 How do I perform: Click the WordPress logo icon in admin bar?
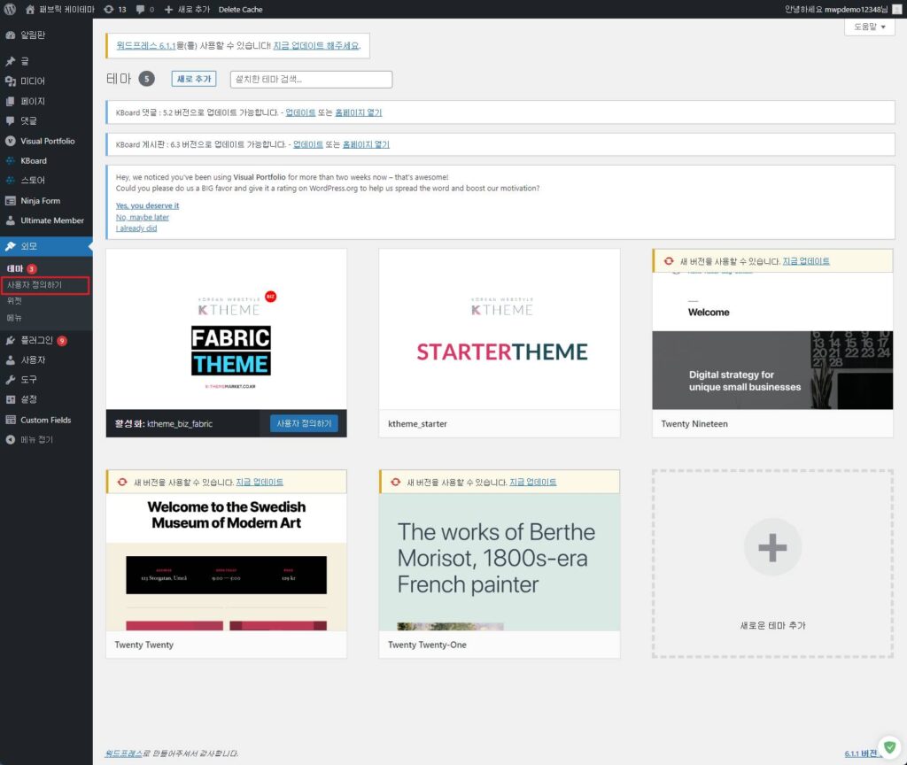tap(10, 9)
